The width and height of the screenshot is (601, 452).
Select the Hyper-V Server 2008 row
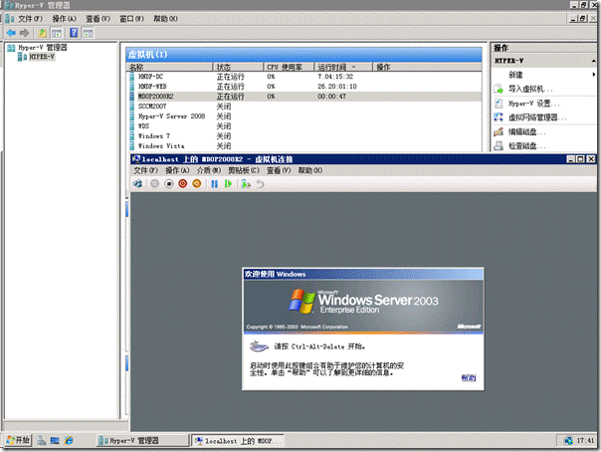coord(305,116)
